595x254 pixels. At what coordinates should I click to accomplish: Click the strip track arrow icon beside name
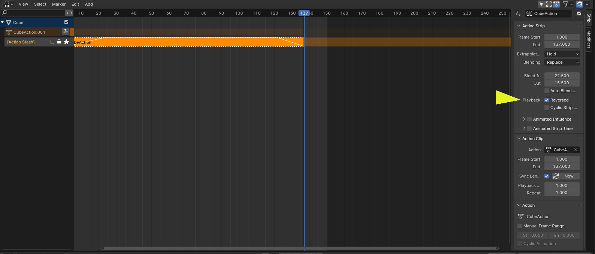(x=518, y=13)
